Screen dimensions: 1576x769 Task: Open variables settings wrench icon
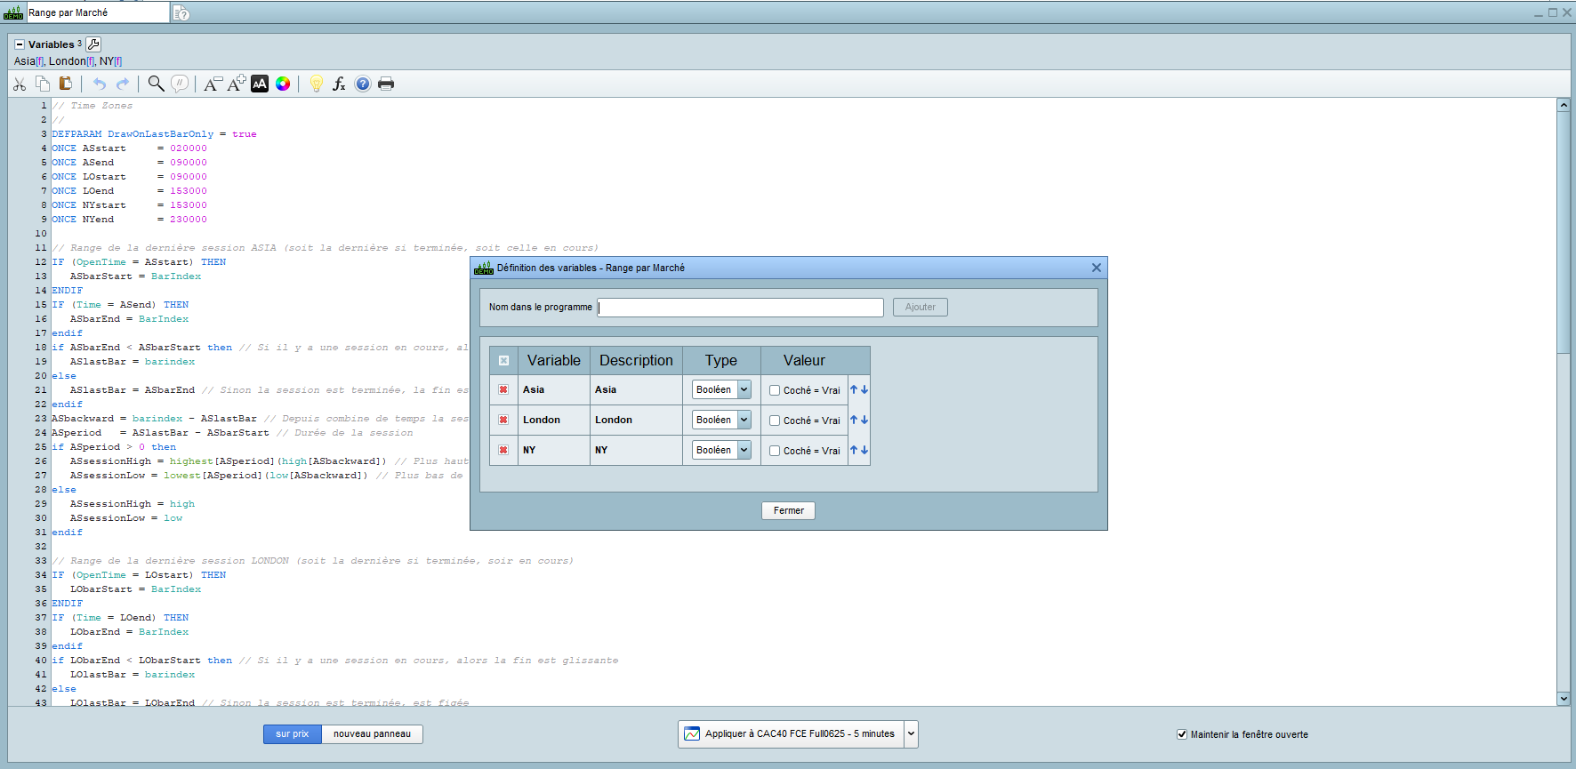93,44
